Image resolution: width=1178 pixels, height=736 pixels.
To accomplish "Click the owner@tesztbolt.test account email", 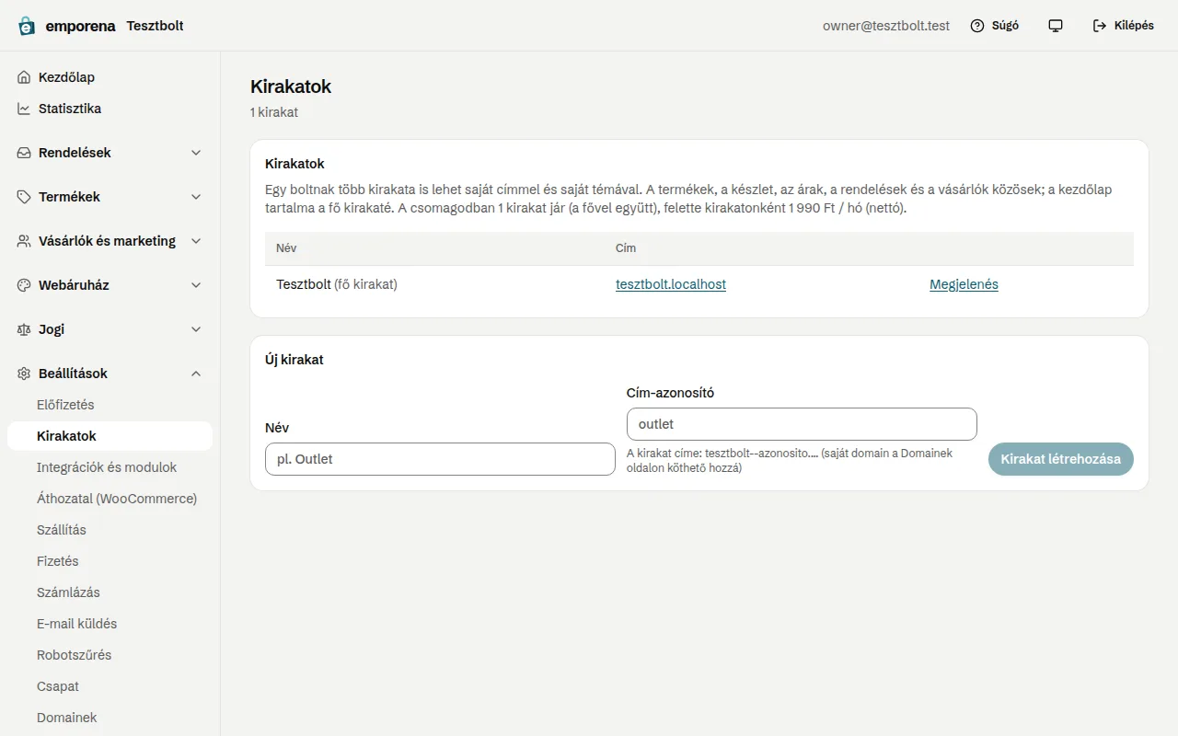I will coord(886,26).
